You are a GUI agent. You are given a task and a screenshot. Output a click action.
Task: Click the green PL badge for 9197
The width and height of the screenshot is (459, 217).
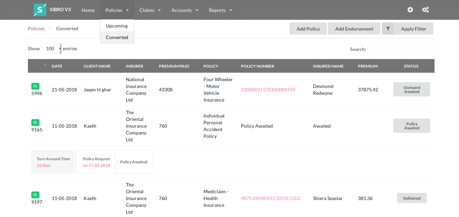pos(35,195)
